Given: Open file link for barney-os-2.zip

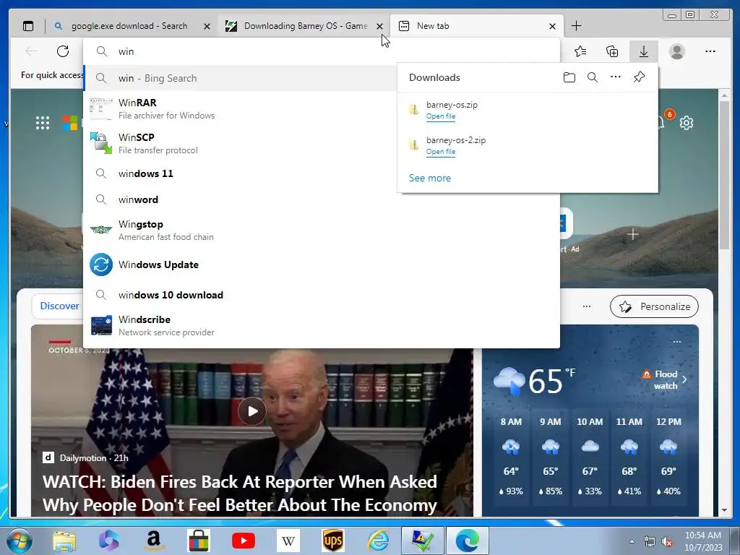Looking at the screenshot, I should pos(441,152).
